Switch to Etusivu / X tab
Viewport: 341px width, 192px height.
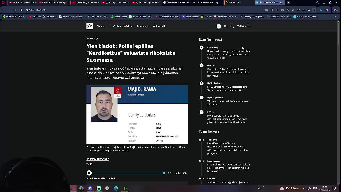238,2
